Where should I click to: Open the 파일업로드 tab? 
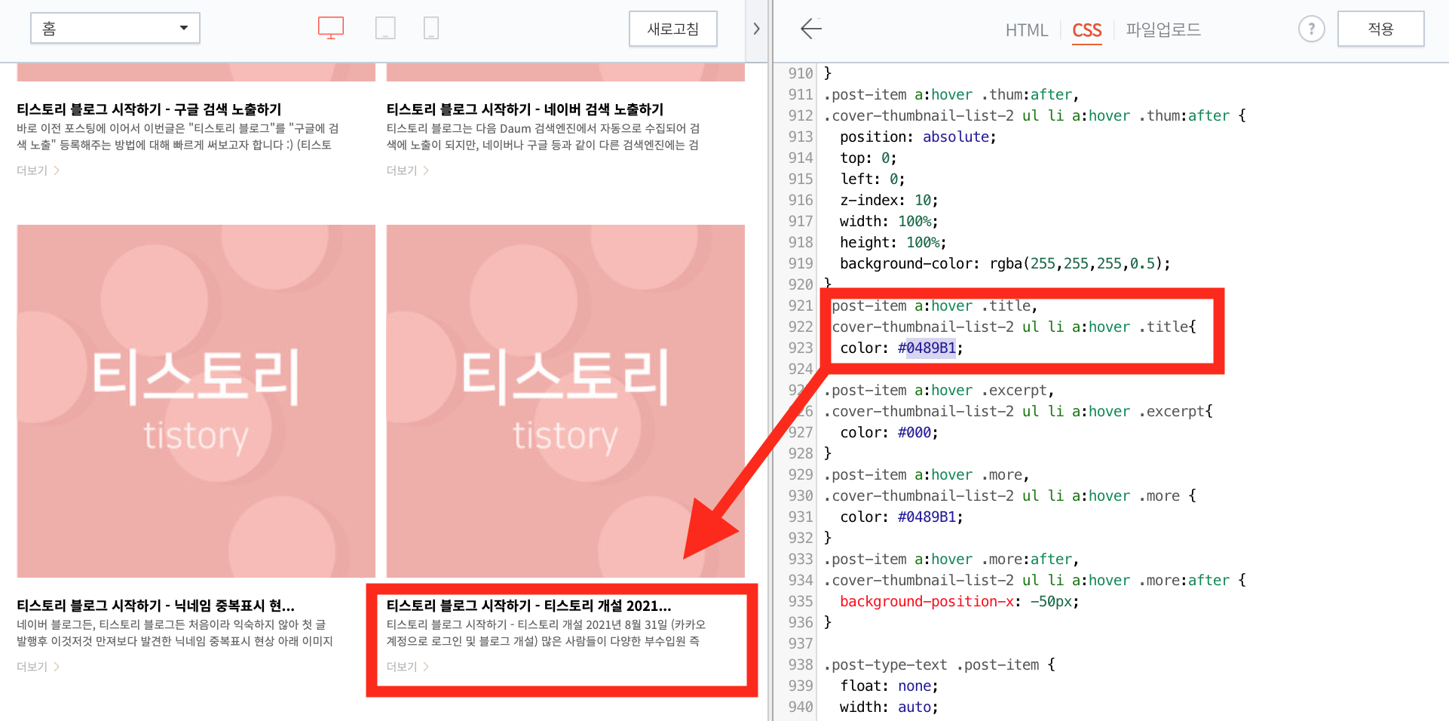pyautogui.click(x=1163, y=29)
